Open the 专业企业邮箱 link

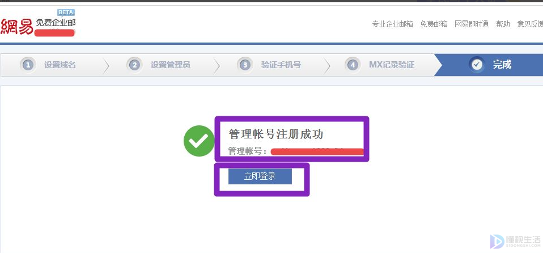pos(392,24)
